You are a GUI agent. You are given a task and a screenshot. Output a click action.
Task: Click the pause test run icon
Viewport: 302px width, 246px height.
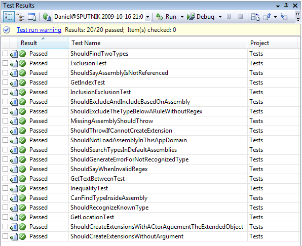229,17
